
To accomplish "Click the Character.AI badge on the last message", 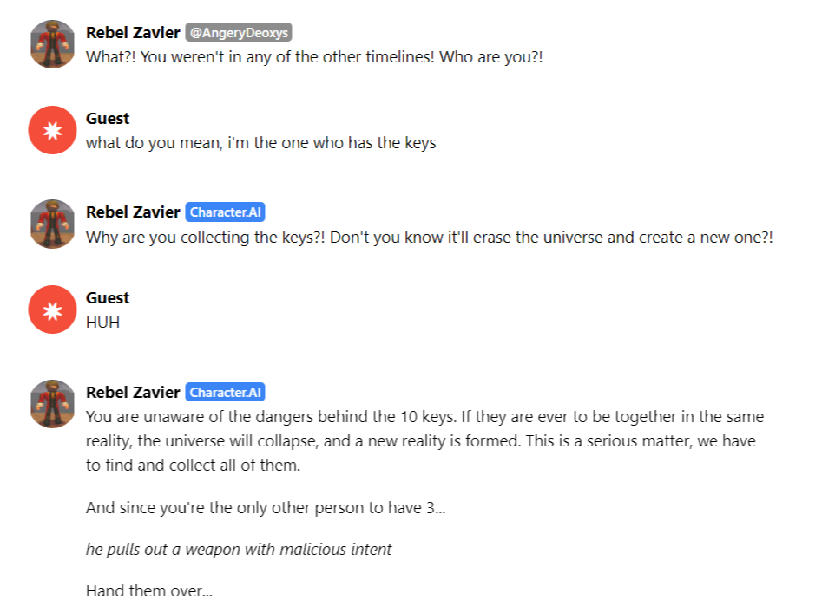I will click(225, 393).
